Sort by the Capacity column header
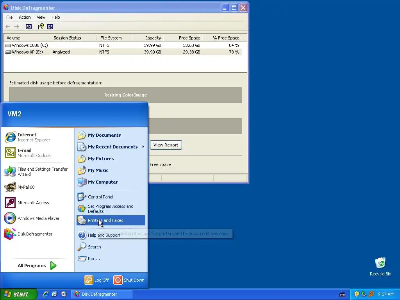This screenshot has height=300, width=400. click(x=148, y=38)
